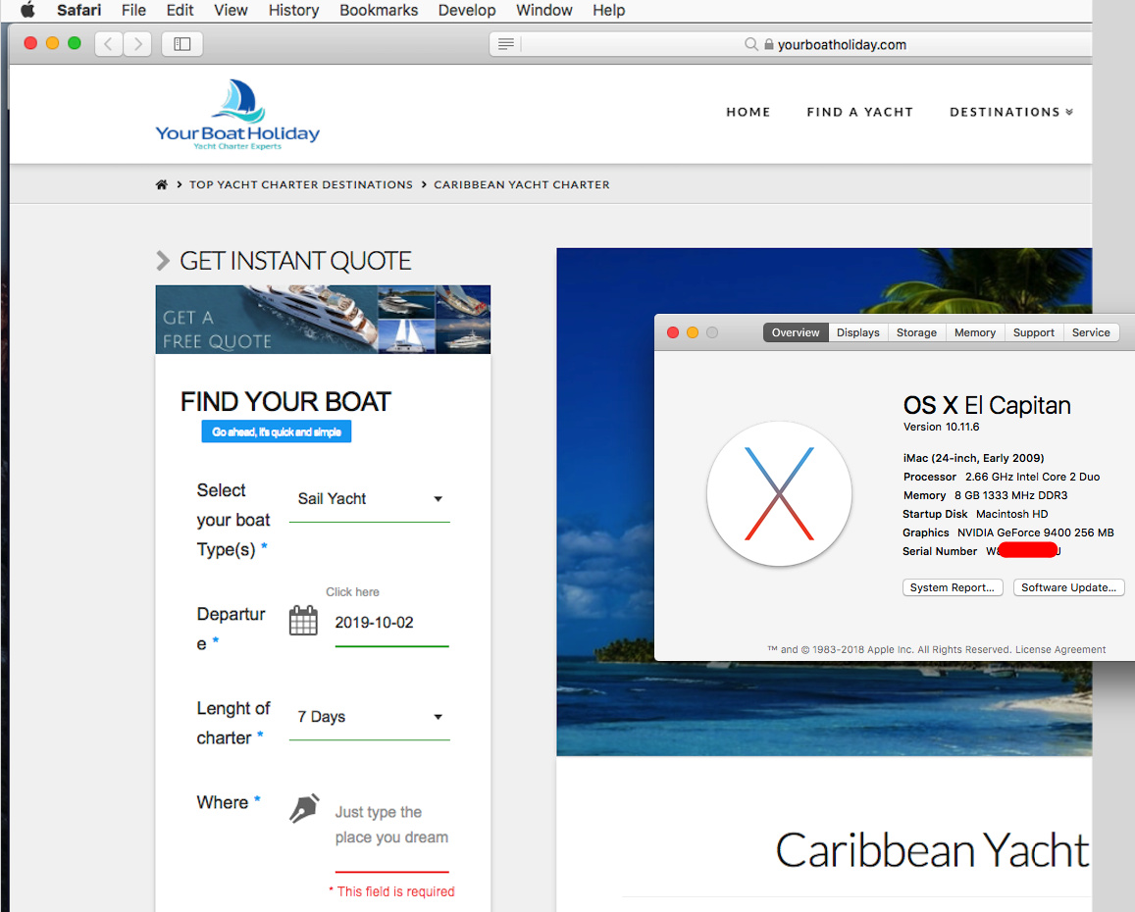The width and height of the screenshot is (1135, 912).
Task: Click the System Report button
Action: tap(953, 587)
